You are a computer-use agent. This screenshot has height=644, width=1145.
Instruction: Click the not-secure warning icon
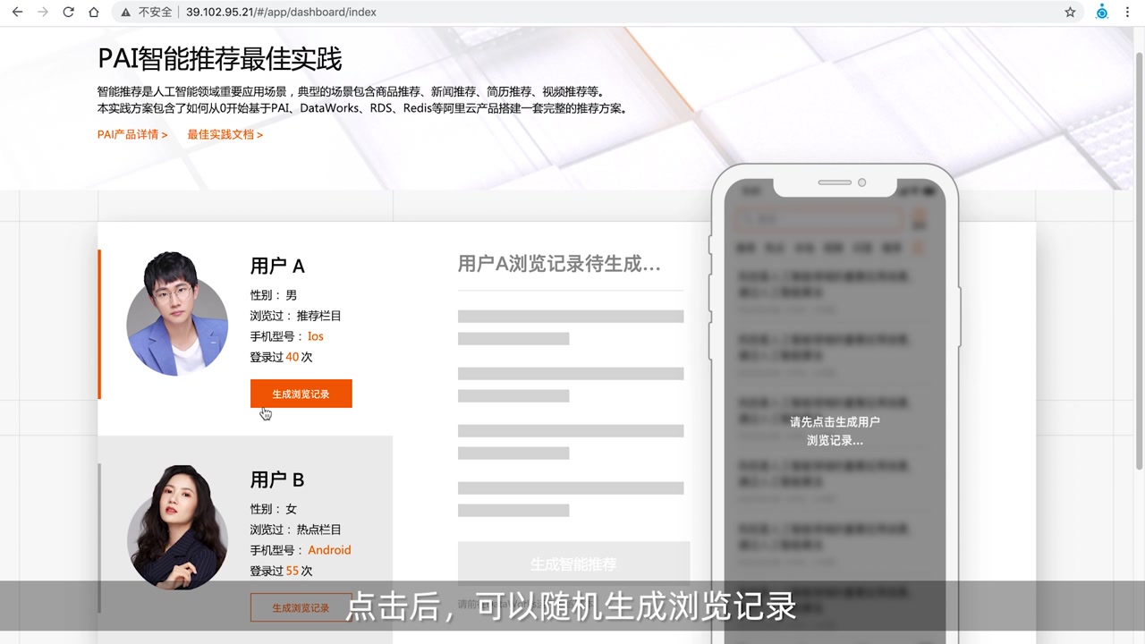click(x=127, y=13)
